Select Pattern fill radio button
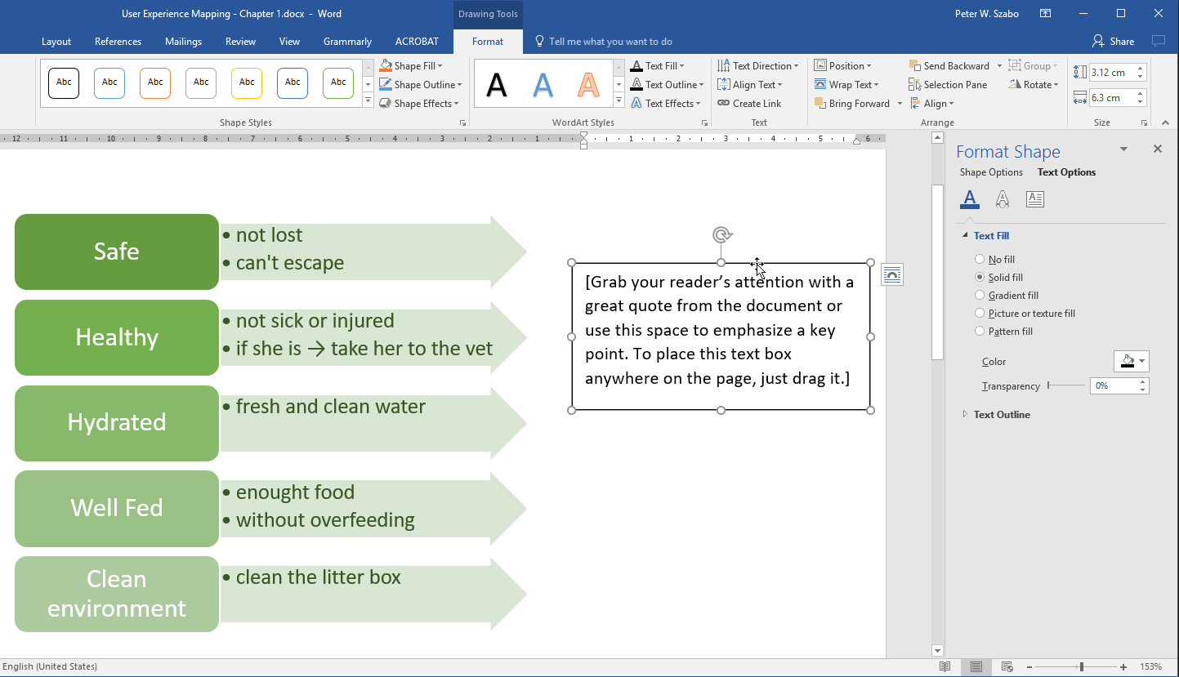This screenshot has height=677, width=1179. click(980, 332)
